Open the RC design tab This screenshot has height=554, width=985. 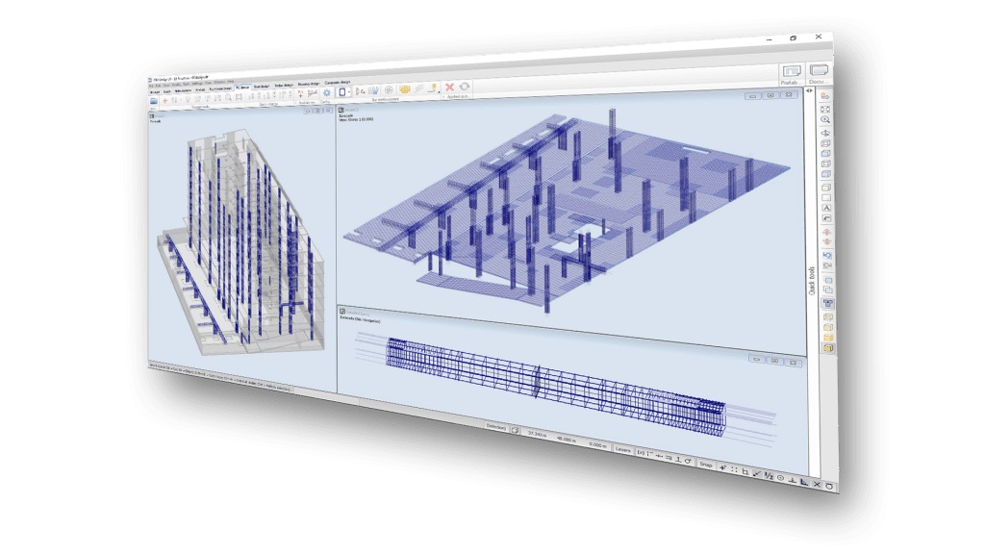click(x=241, y=88)
